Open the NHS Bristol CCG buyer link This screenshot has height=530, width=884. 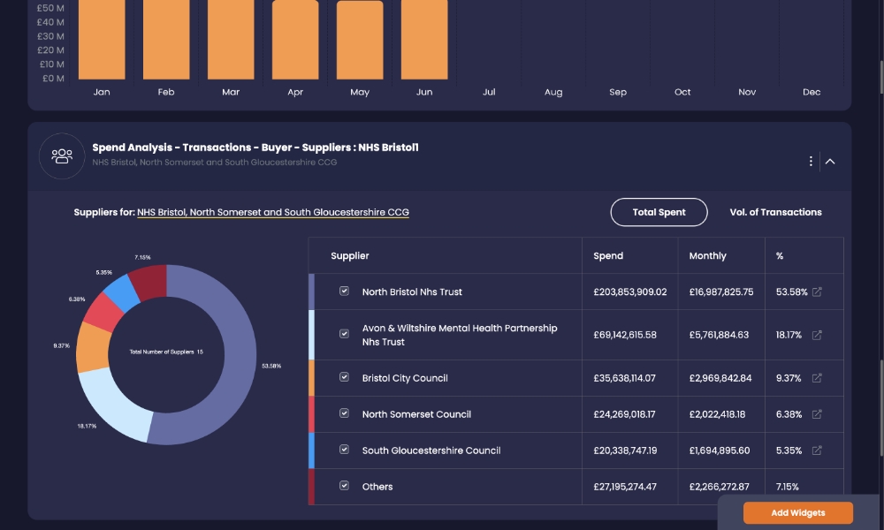tap(273, 212)
